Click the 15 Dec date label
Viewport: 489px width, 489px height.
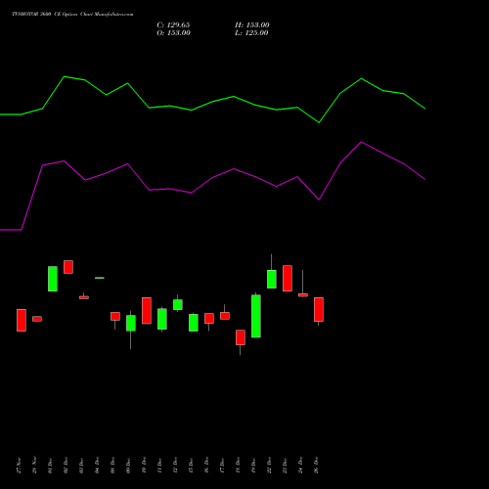191,466
